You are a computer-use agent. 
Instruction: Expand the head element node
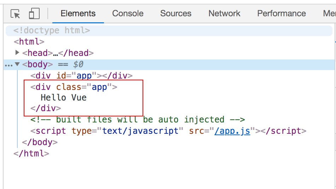[17, 53]
